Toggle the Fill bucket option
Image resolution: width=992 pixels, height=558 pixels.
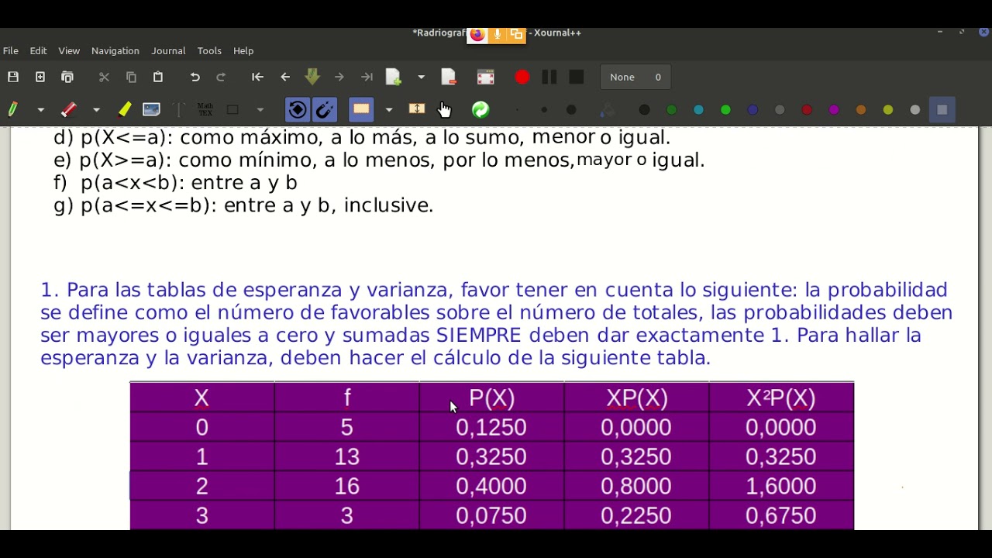tap(608, 109)
